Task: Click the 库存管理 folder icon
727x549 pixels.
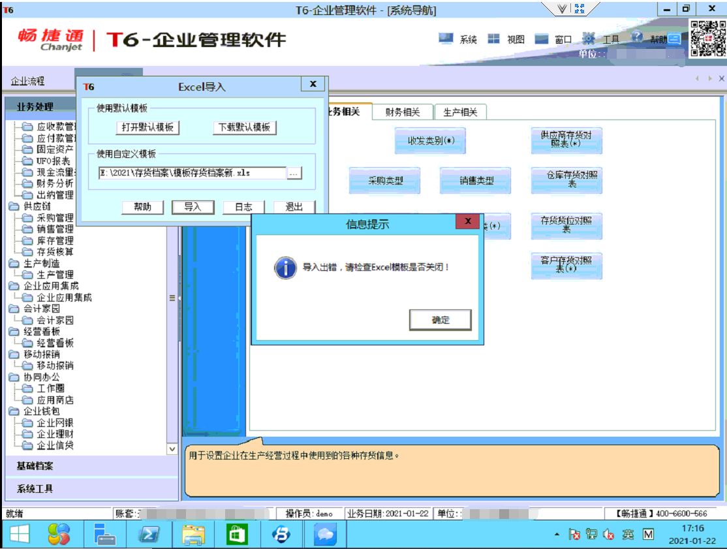Action: point(28,241)
